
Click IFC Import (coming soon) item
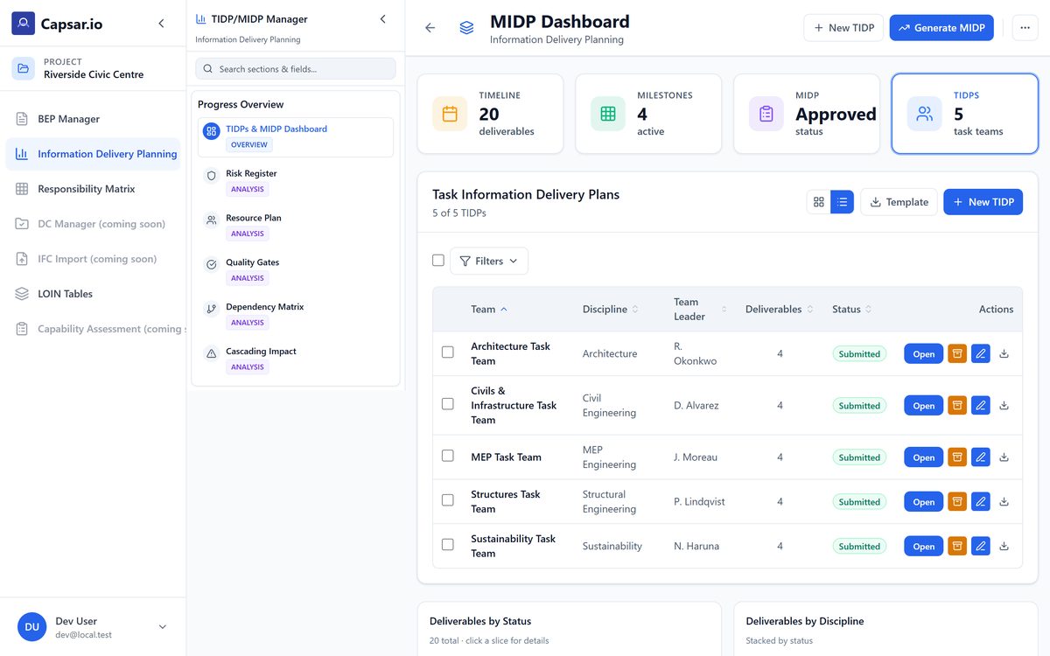(93, 259)
